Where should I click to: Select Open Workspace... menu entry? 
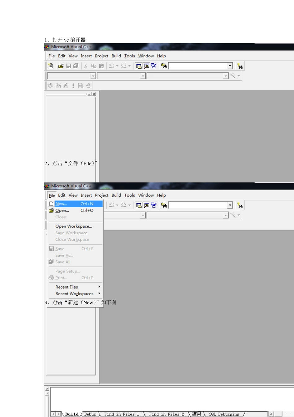[x=75, y=226]
